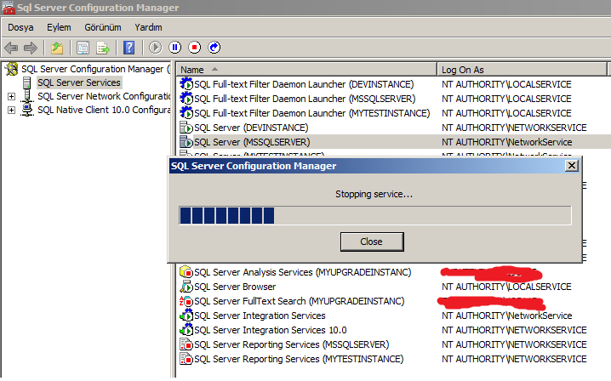Click the Integration Services 10.0 icon
The height and width of the screenshot is (381, 611).
(x=186, y=330)
